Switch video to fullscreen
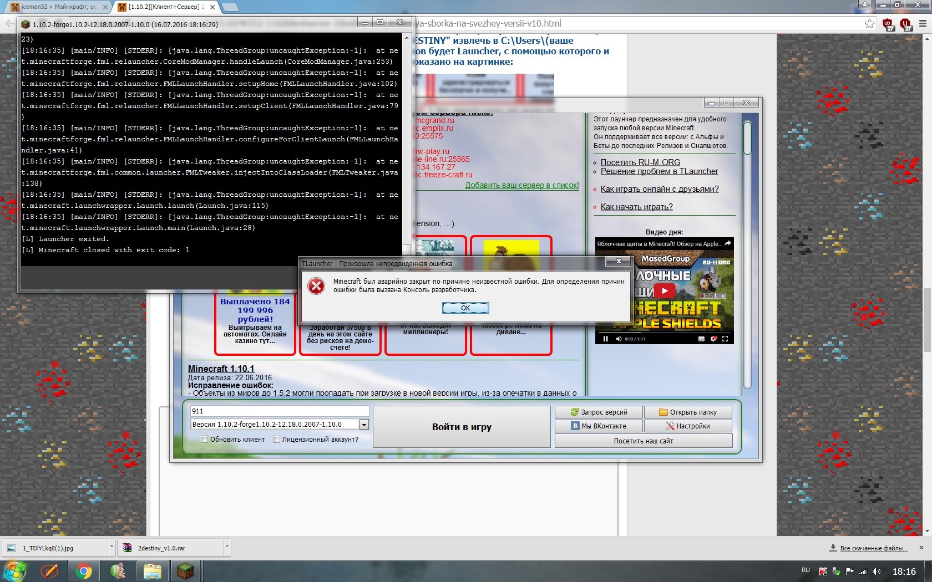 click(x=725, y=339)
